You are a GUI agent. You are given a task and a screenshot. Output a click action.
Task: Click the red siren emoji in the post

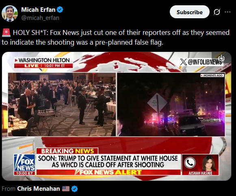tap(6, 32)
